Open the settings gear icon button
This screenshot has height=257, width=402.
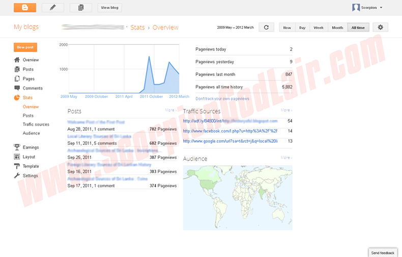(381, 27)
